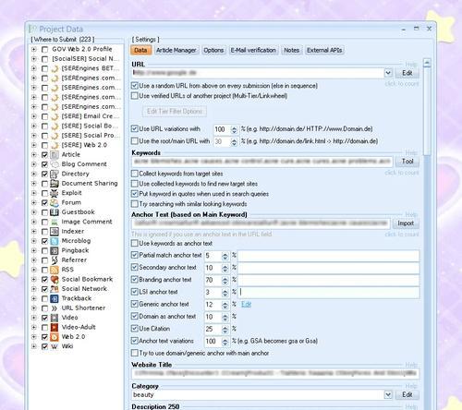
Task: Click the Document Sharing icon
Action: coord(55,184)
